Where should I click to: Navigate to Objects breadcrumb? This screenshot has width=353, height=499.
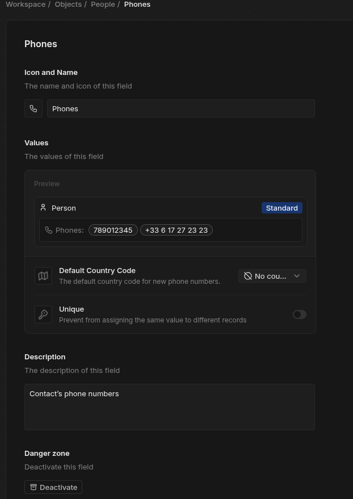(x=68, y=5)
